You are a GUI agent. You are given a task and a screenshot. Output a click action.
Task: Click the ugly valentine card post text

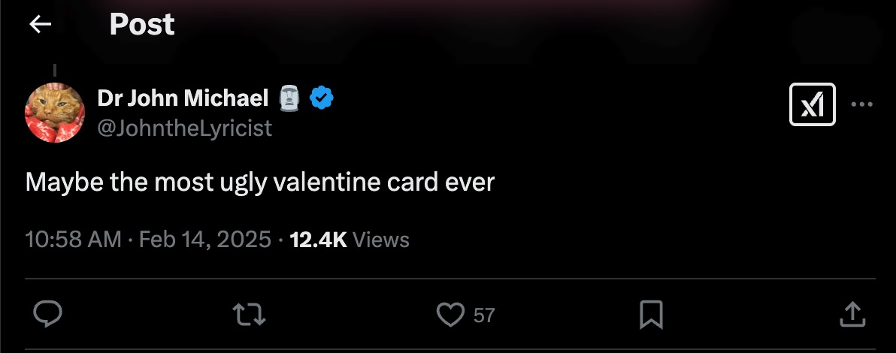260,183
